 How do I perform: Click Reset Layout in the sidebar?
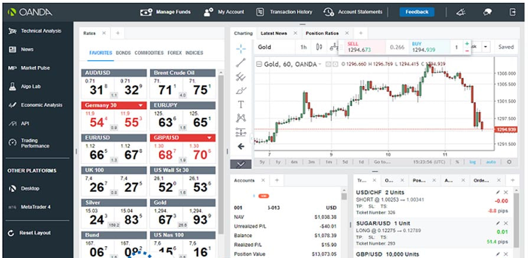(30, 233)
